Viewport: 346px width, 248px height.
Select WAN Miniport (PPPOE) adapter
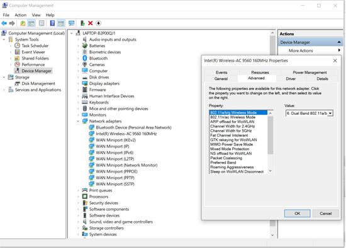(116, 171)
